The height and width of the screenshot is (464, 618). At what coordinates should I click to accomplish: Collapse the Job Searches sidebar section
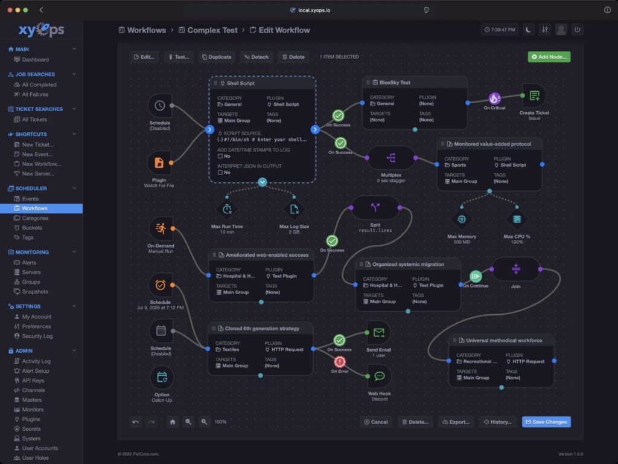[x=74, y=74]
